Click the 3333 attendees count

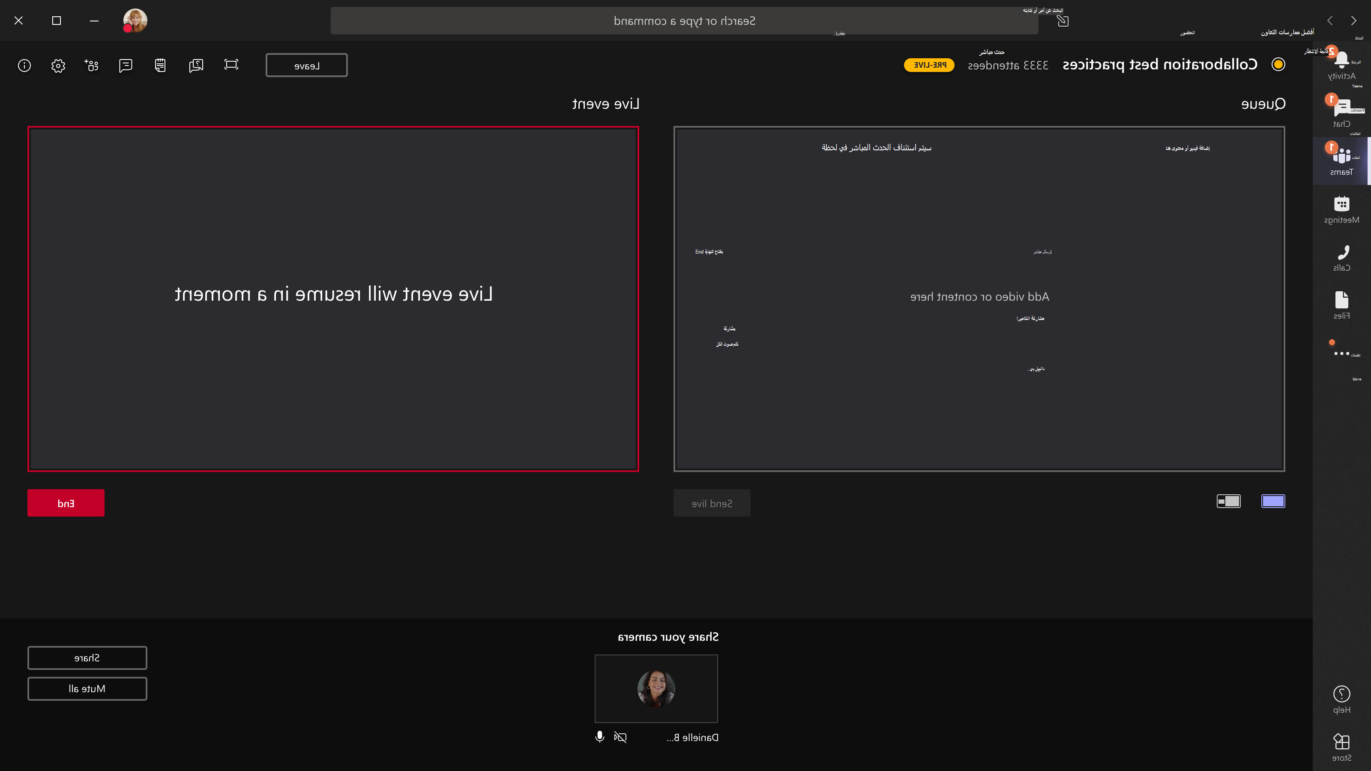point(1008,66)
